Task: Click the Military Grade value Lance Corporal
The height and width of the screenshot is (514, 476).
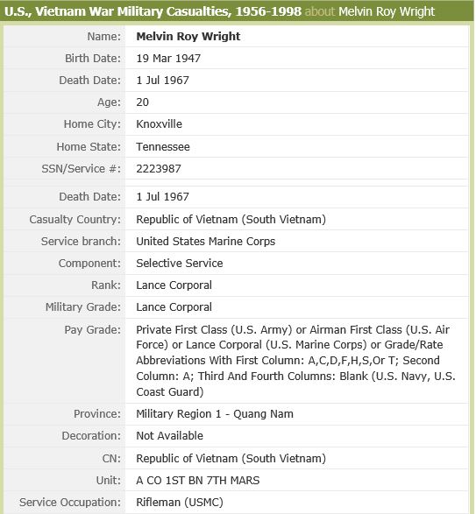Action: click(174, 307)
